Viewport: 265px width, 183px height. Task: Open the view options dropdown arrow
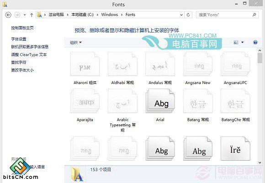coord(243,43)
